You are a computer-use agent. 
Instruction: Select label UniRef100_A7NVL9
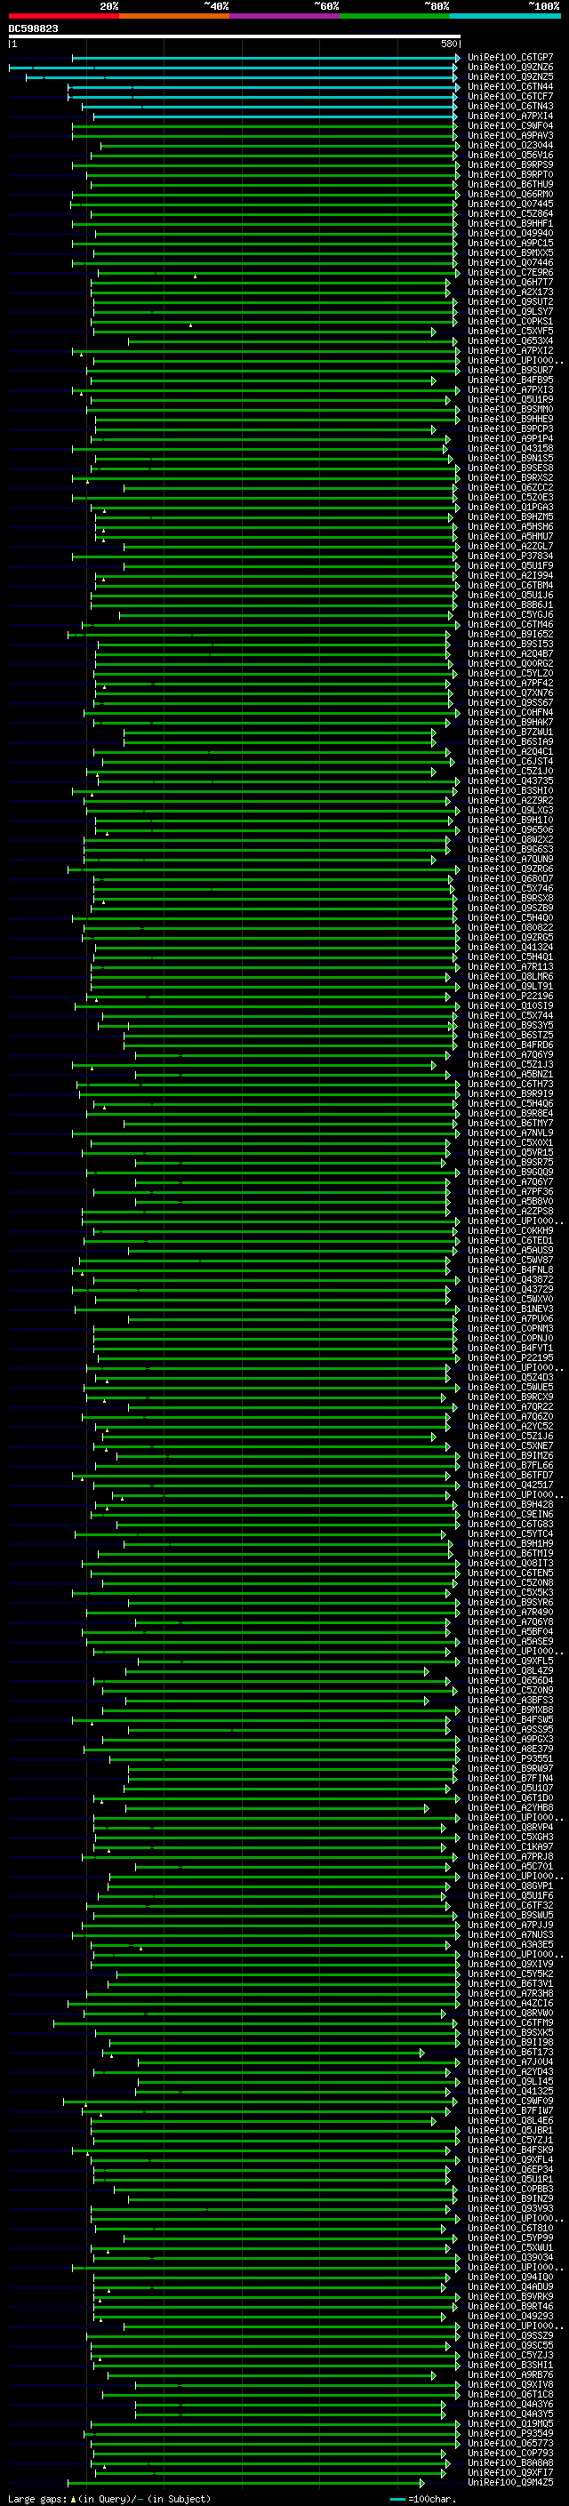(x=510, y=1133)
